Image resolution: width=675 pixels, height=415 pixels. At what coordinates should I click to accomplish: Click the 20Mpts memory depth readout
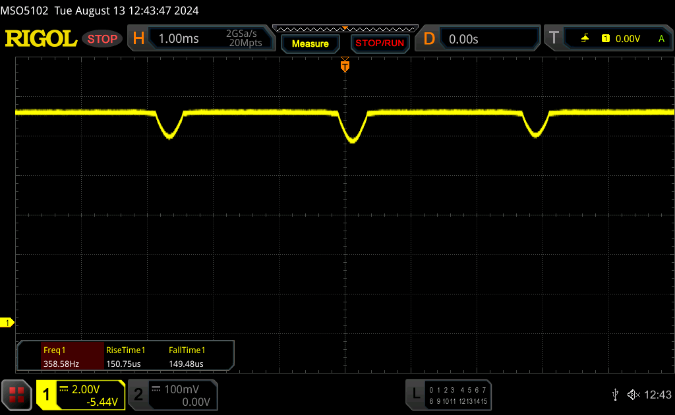pyautogui.click(x=245, y=43)
